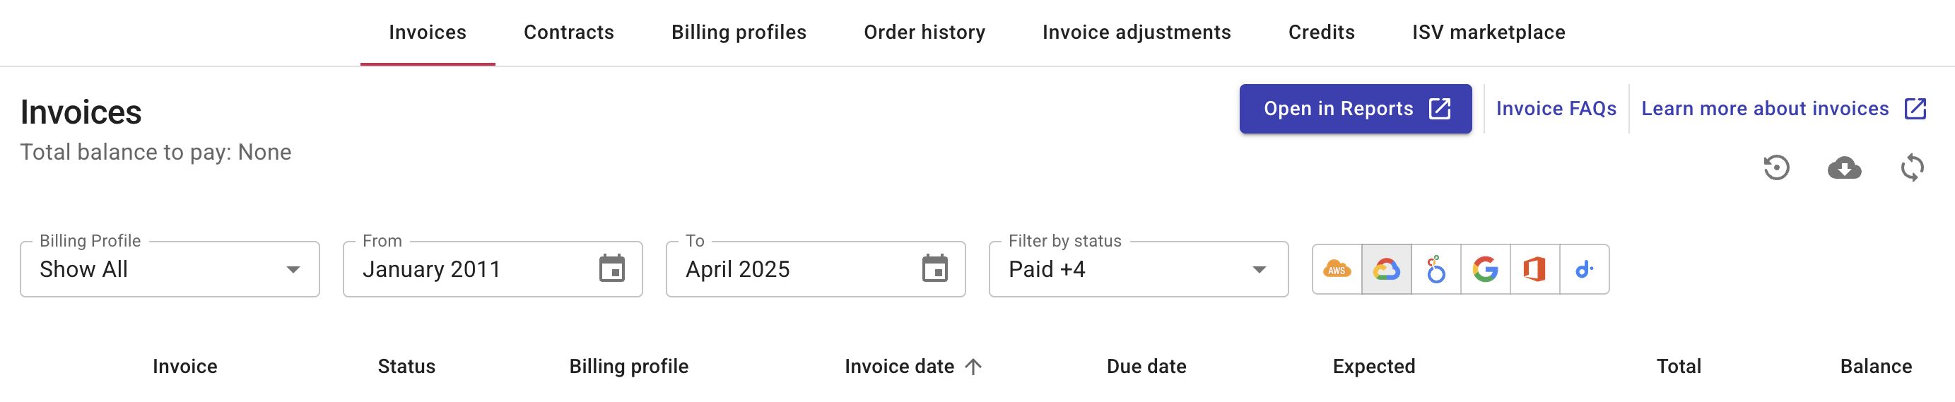Filter invoices by Microsoft Office 365
Image resolution: width=1955 pixels, height=402 pixels.
tap(1534, 269)
